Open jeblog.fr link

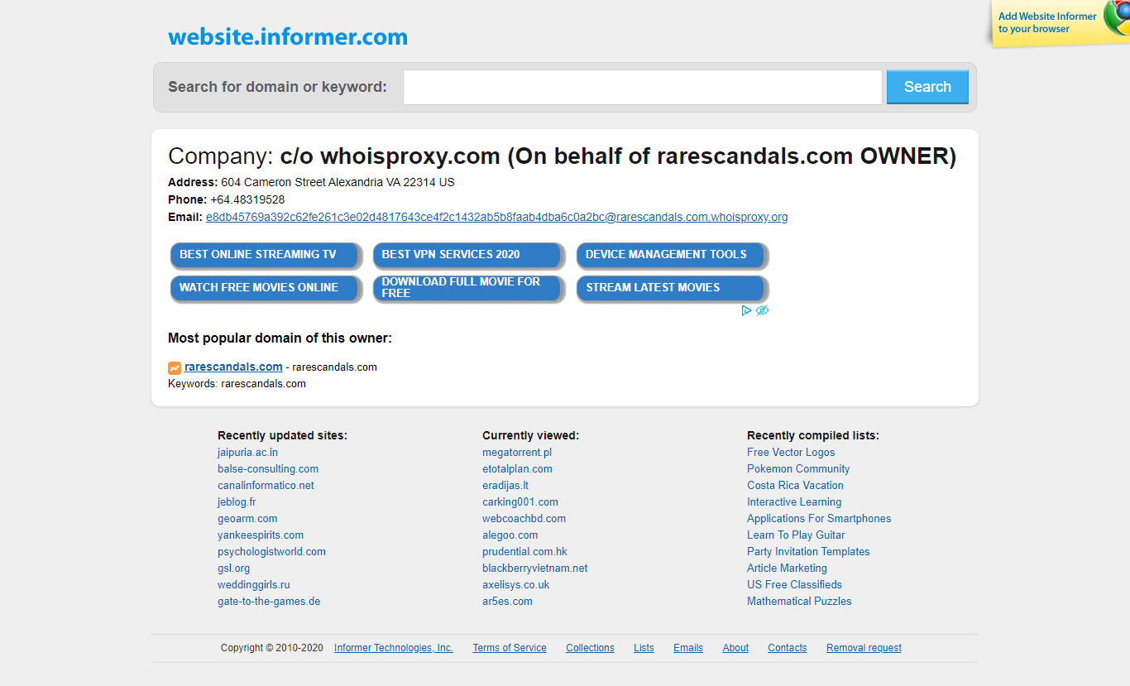(x=237, y=502)
